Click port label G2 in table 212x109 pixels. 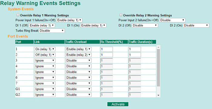(x=18, y=95)
